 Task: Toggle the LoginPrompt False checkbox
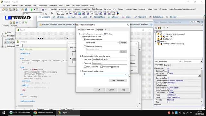168,92
